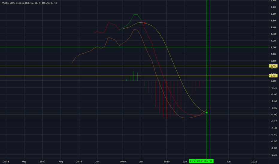Click 2015 on the time axis
Viewport: 279px width, 164px height.
point(6,162)
